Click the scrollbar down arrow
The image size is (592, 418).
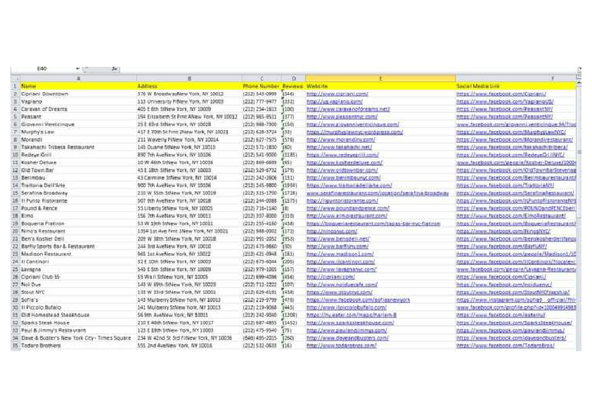pos(579,349)
